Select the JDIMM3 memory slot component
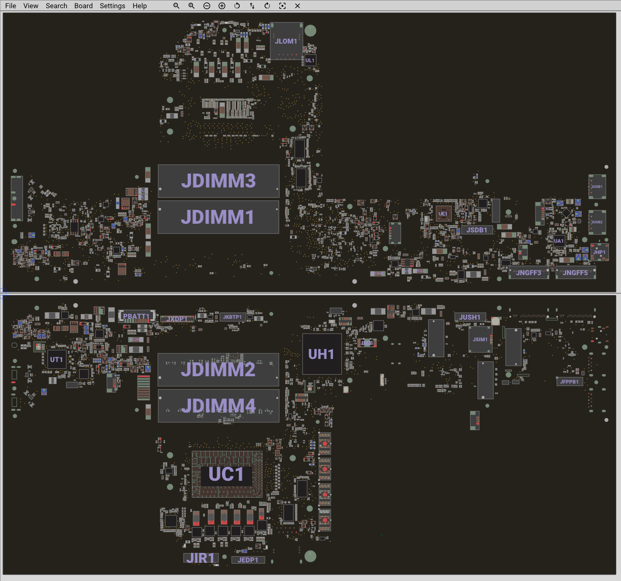 point(218,181)
